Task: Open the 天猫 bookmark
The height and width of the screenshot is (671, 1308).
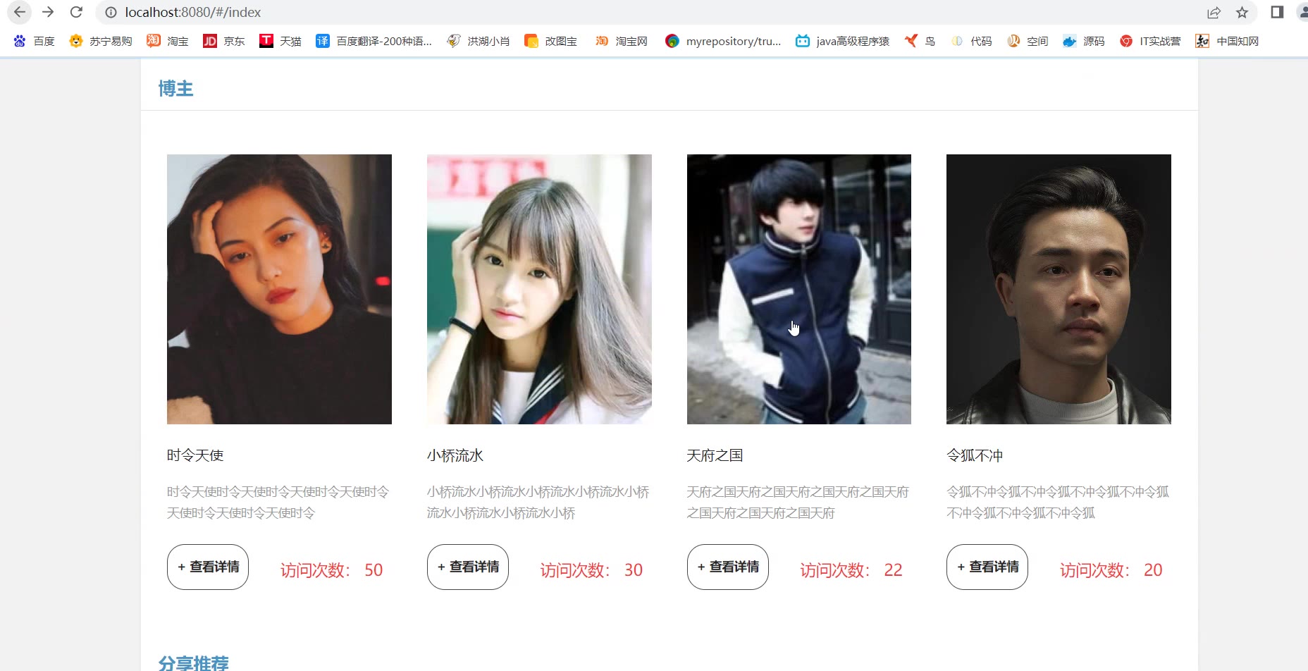Action: pos(280,41)
